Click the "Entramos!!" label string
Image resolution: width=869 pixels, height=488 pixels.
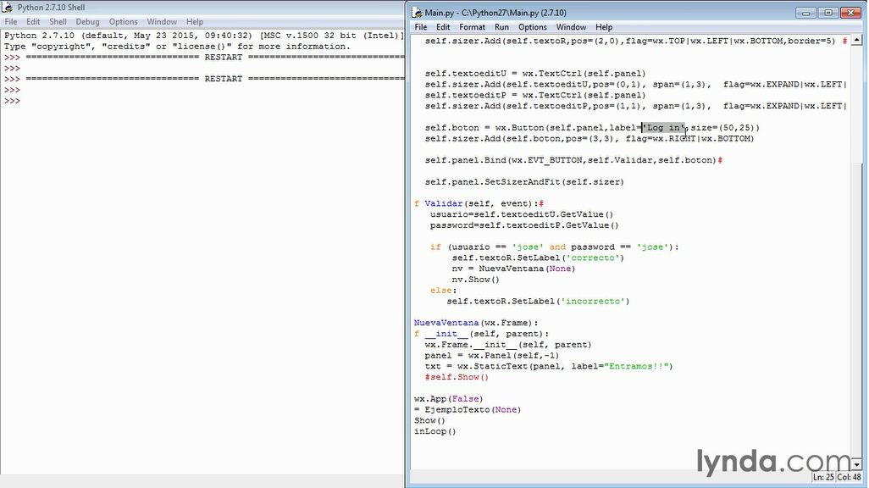(x=636, y=366)
